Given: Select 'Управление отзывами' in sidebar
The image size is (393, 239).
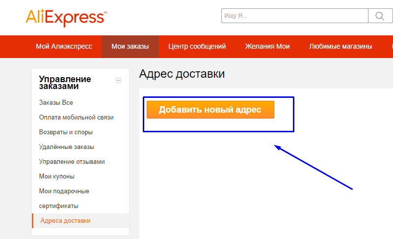Looking at the screenshot, I should point(72,162).
